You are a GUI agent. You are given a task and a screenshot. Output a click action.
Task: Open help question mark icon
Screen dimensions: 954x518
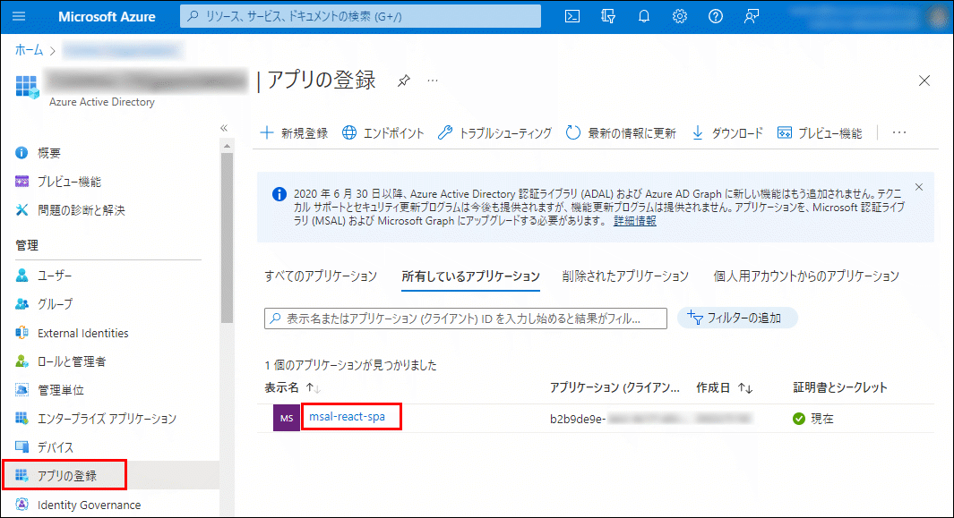[716, 16]
